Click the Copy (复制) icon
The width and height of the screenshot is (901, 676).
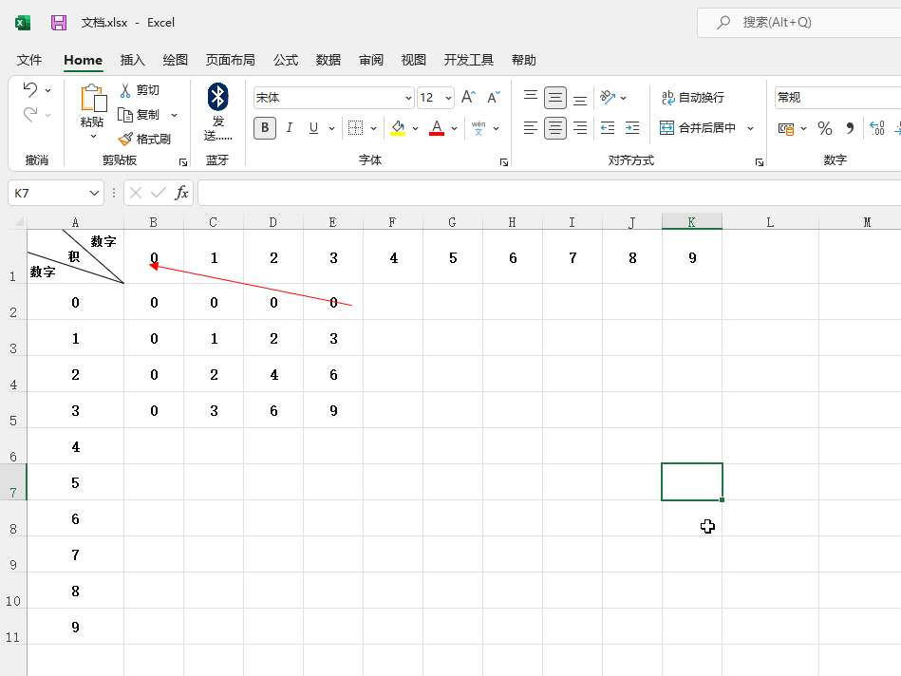(x=125, y=115)
